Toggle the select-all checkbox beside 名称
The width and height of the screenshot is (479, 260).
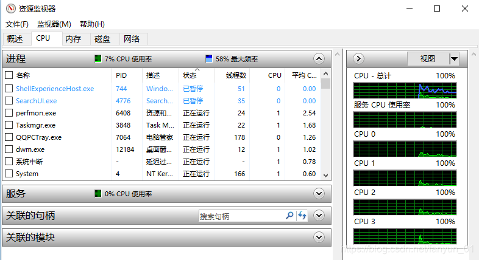(9, 75)
